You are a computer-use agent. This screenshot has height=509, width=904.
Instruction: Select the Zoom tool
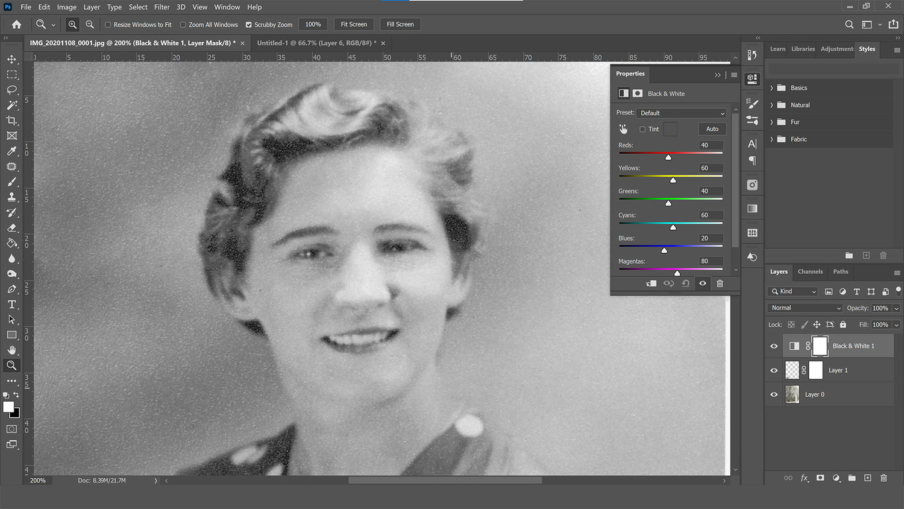(x=12, y=365)
